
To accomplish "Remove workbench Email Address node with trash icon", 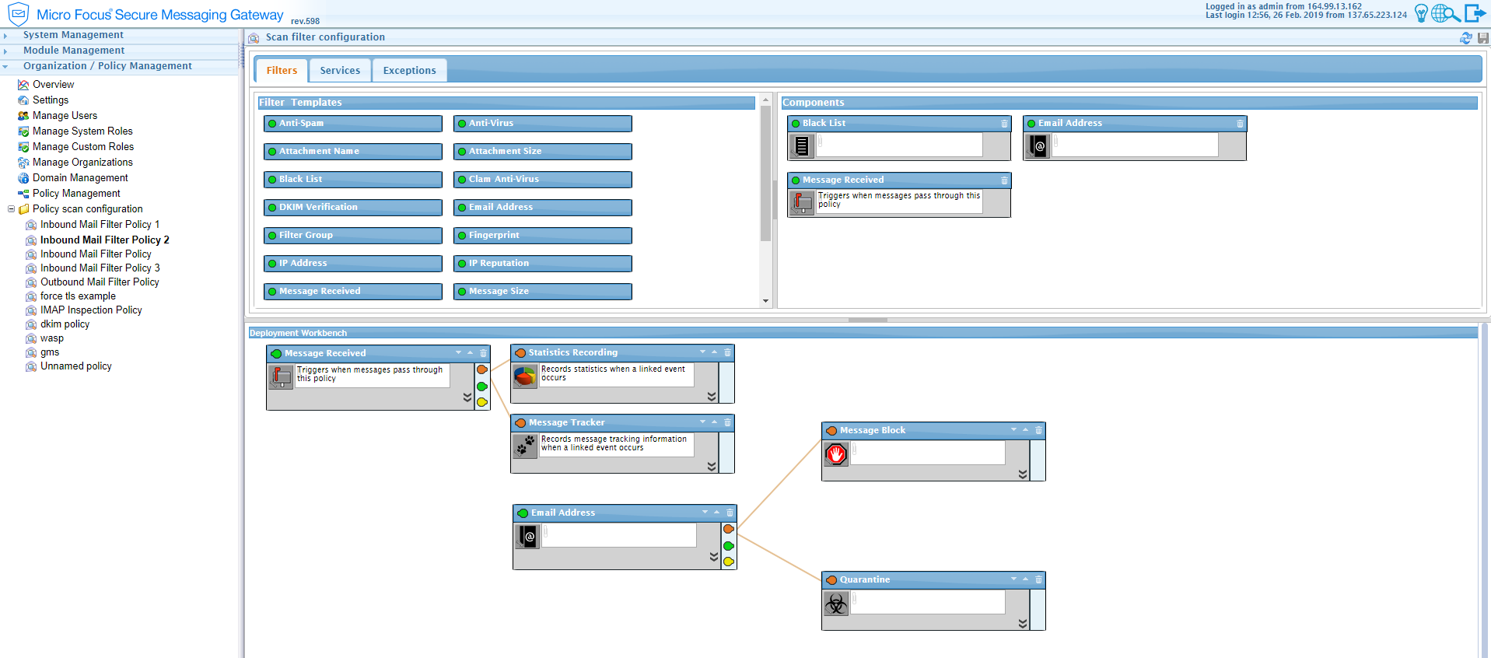I will pos(730,513).
